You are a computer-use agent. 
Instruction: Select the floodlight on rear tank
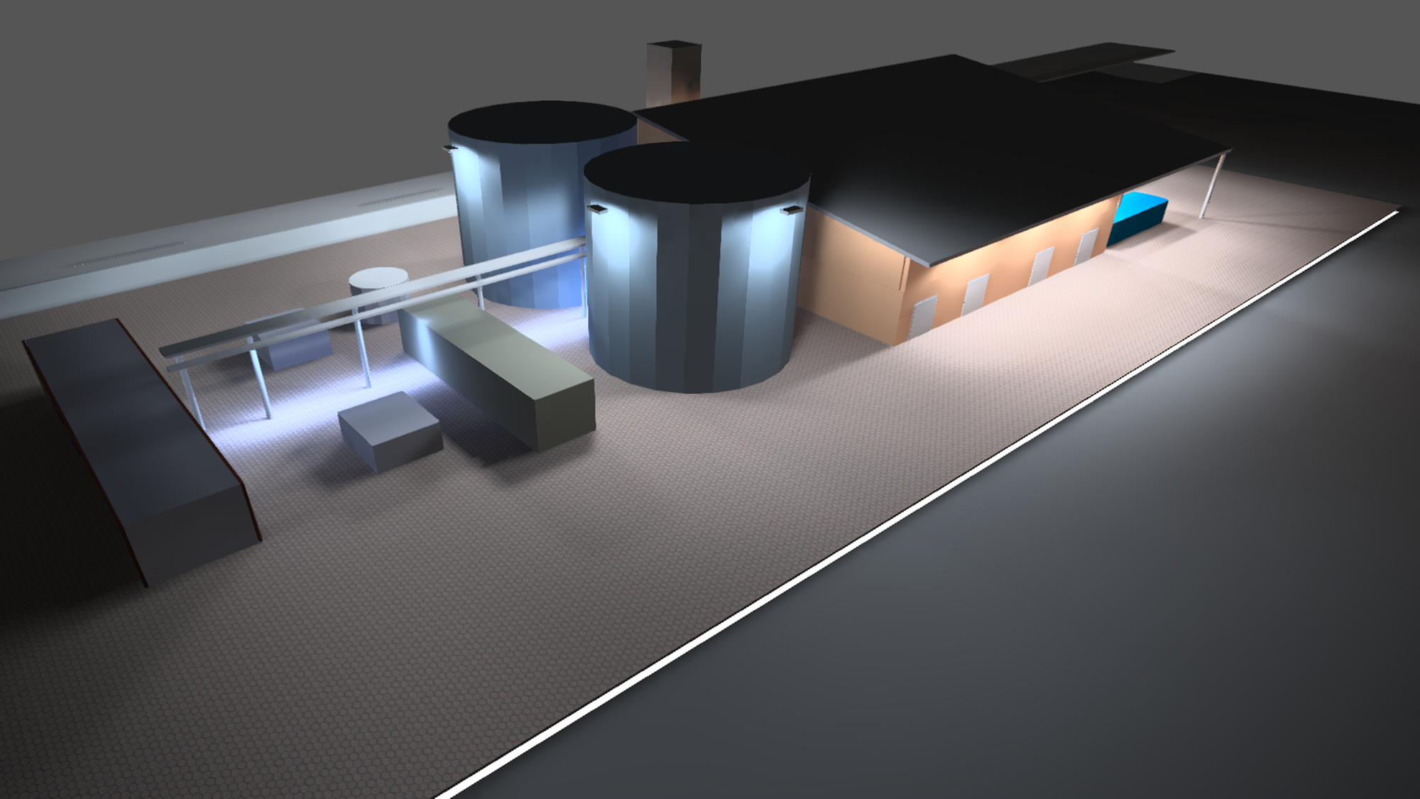[x=449, y=148]
